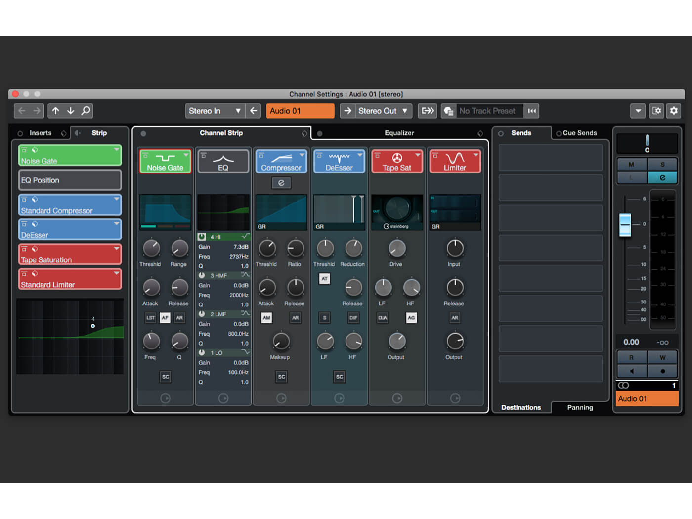
Task: Toggle EQ band 1 LO power
Action: point(202,352)
